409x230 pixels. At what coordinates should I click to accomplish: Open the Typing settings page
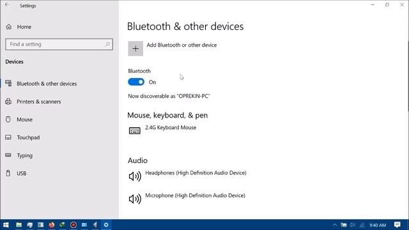(25, 155)
